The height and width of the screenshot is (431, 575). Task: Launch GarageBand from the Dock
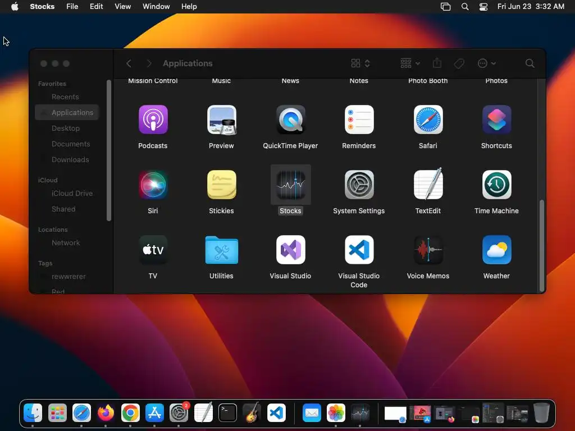[252, 413]
